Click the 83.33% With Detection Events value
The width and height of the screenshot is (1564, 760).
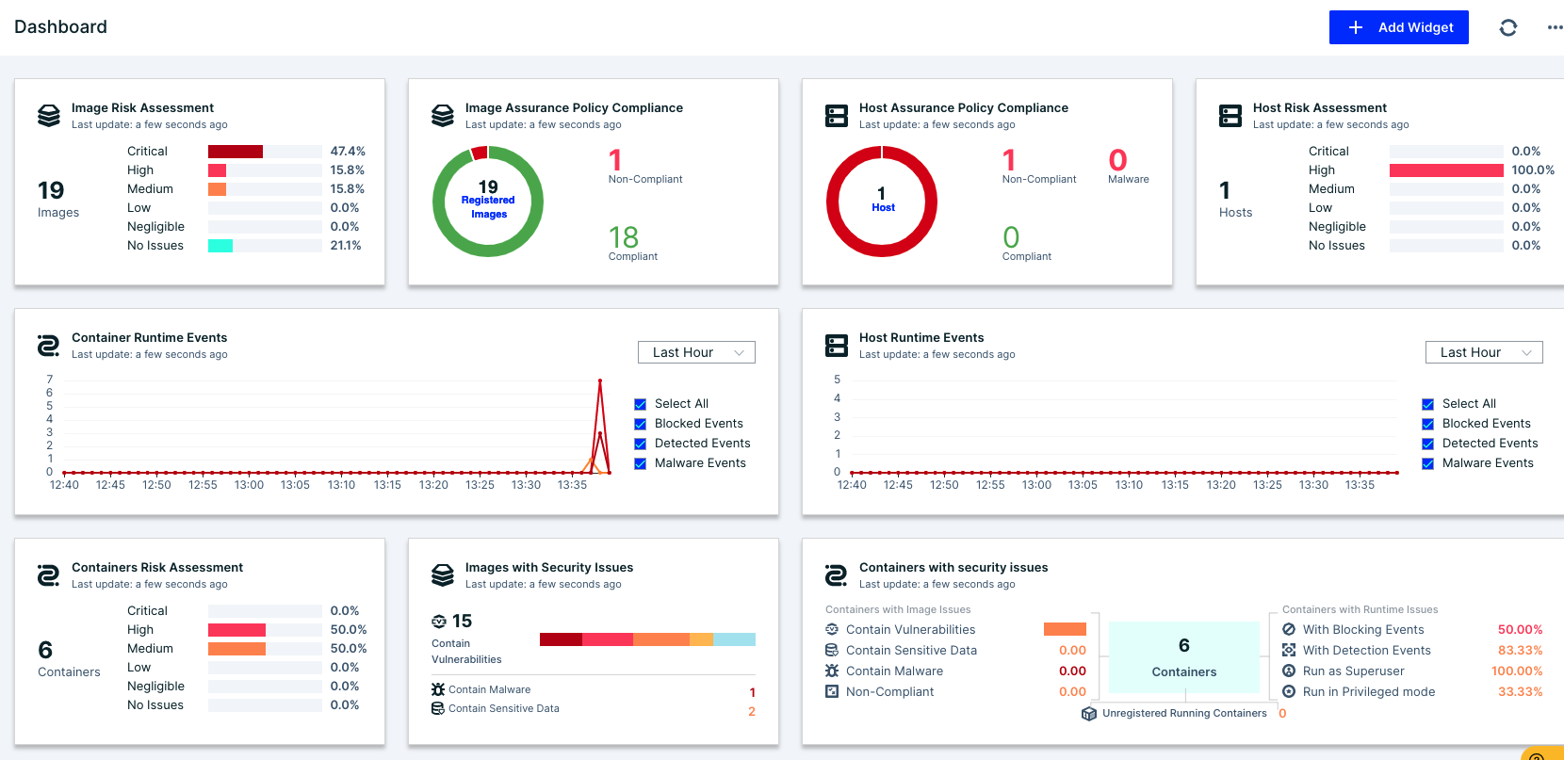coord(1521,650)
